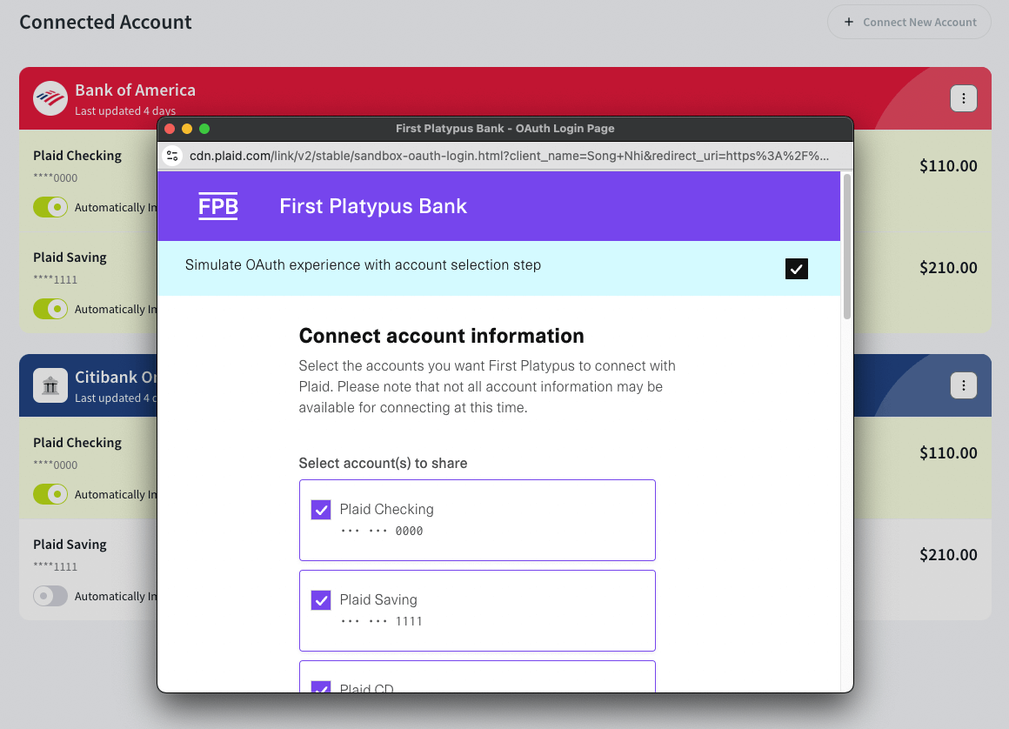Click the Connected Account heading
The height and width of the screenshot is (729, 1009).
click(105, 22)
